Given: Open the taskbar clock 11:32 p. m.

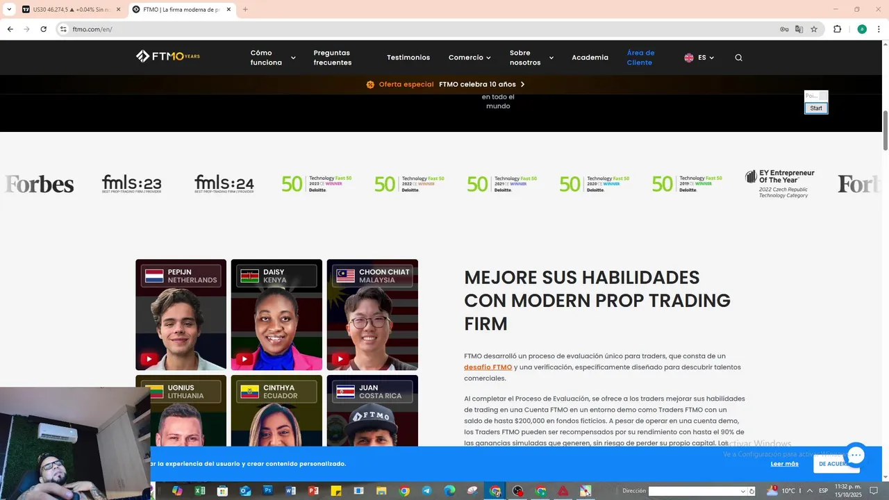Looking at the screenshot, I should (848, 491).
